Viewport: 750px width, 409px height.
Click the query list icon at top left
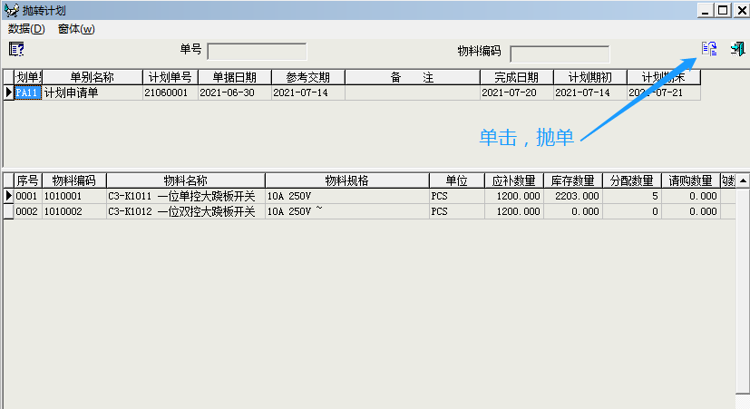point(15,49)
